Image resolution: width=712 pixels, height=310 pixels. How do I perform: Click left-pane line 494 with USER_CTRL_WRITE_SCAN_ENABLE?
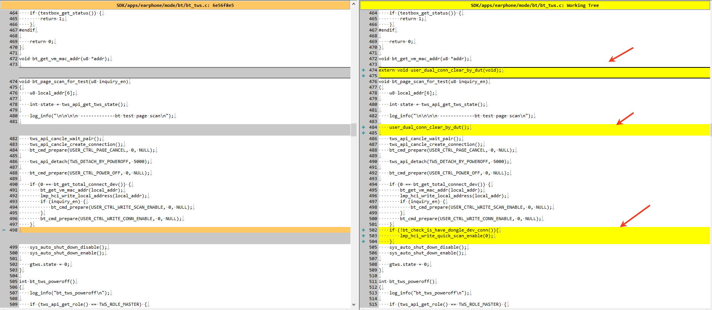(x=122, y=207)
